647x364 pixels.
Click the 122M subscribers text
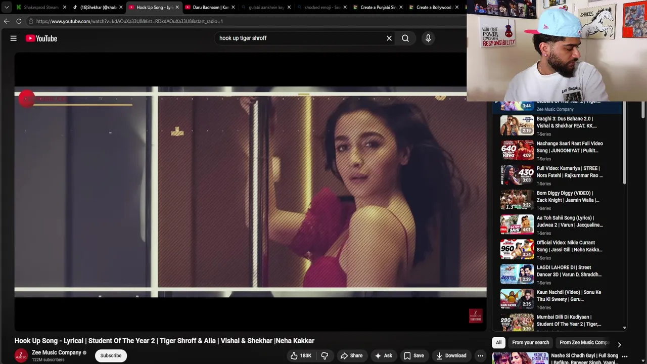coord(48,360)
